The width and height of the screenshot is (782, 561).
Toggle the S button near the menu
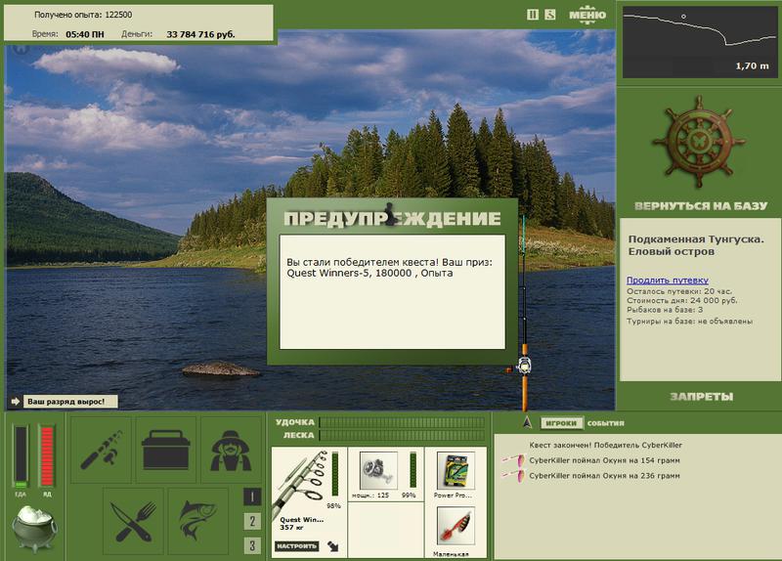[550, 15]
